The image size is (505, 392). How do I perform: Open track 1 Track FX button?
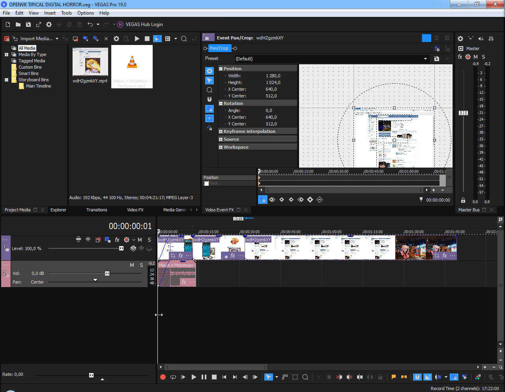coord(117,240)
